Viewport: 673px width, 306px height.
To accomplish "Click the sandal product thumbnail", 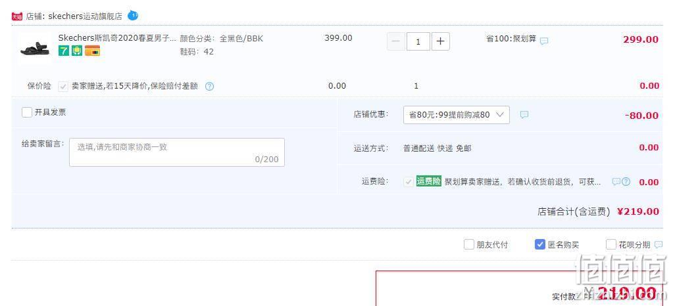I will pos(35,48).
